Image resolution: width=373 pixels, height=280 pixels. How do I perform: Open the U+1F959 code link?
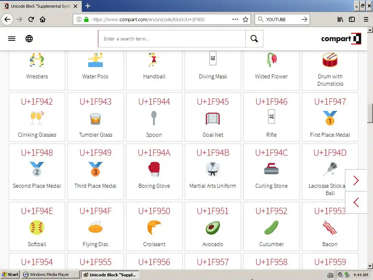pyautogui.click(x=330, y=262)
